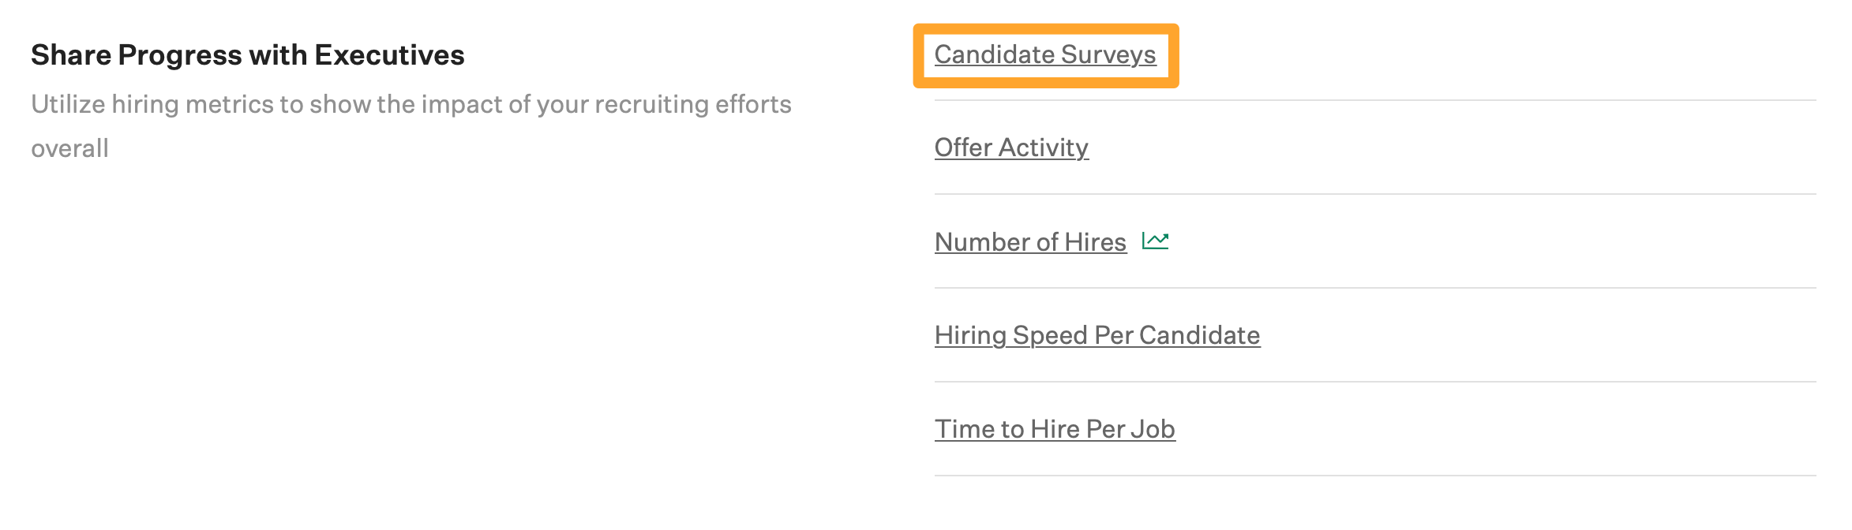The height and width of the screenshot is (530, 1852).
Task: Open the Time to Hire Per Job report
Action: (x=1054, y=428)
